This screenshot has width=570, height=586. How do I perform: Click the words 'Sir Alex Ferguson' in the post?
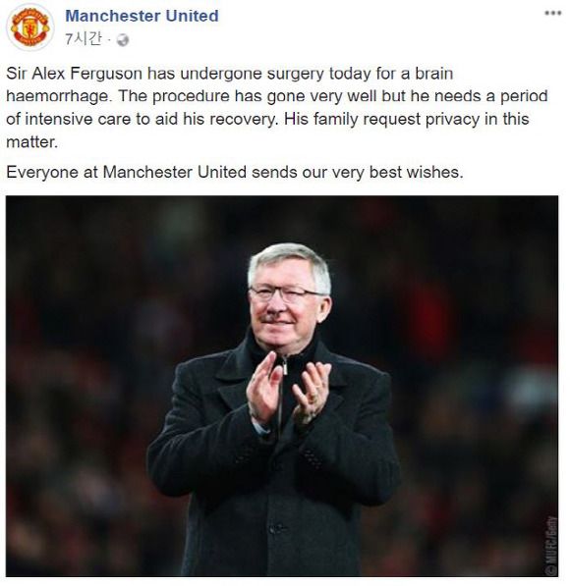pyautogui.click(x=74, y=74)
